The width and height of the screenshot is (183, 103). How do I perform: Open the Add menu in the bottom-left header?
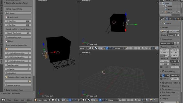coord(23,100)
